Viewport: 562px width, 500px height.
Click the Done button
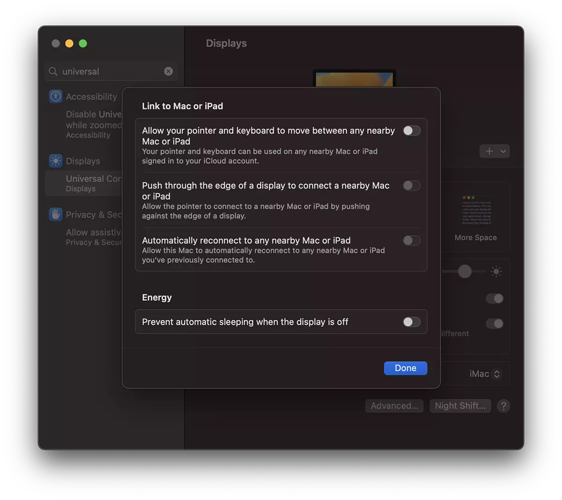pyautogui.click(x=405, y=368)
